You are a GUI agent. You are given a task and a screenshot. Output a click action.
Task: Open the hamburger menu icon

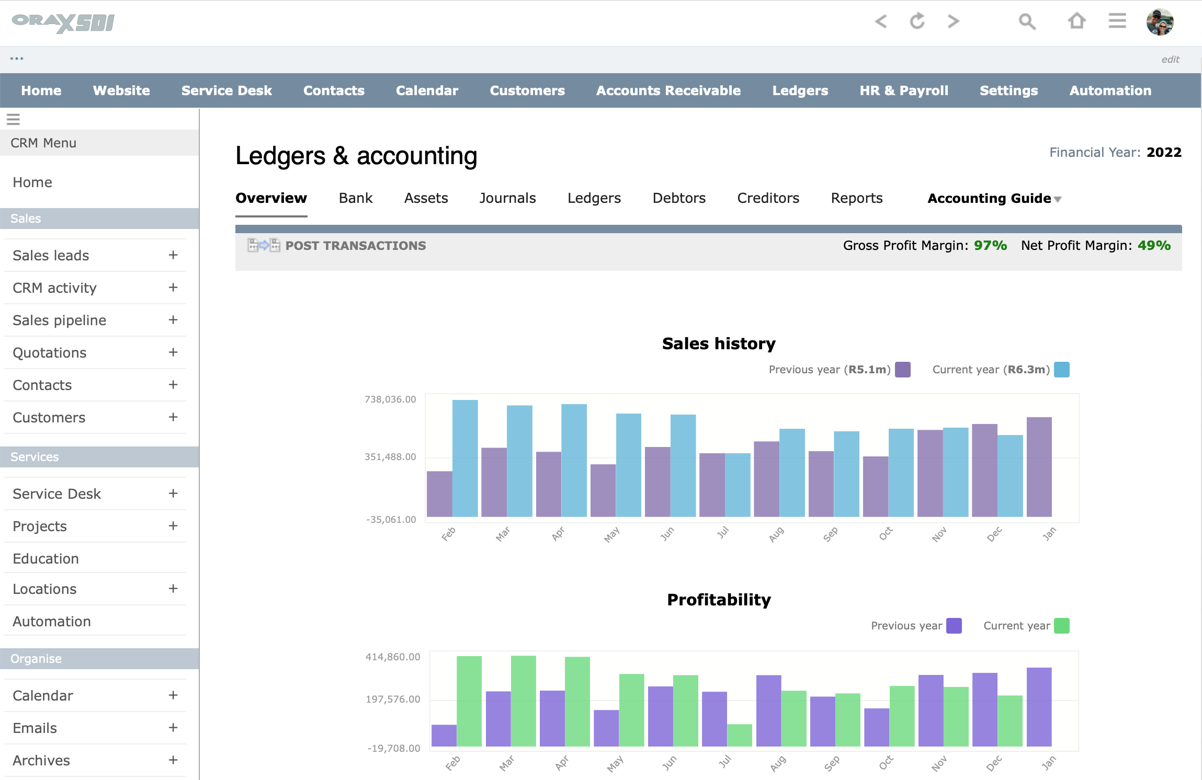(1117, 20)
